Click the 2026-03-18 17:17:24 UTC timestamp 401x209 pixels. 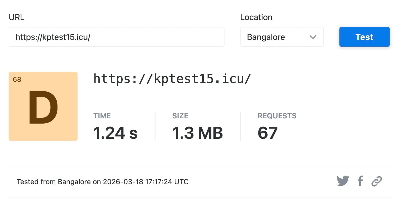(x=146, y=182)
